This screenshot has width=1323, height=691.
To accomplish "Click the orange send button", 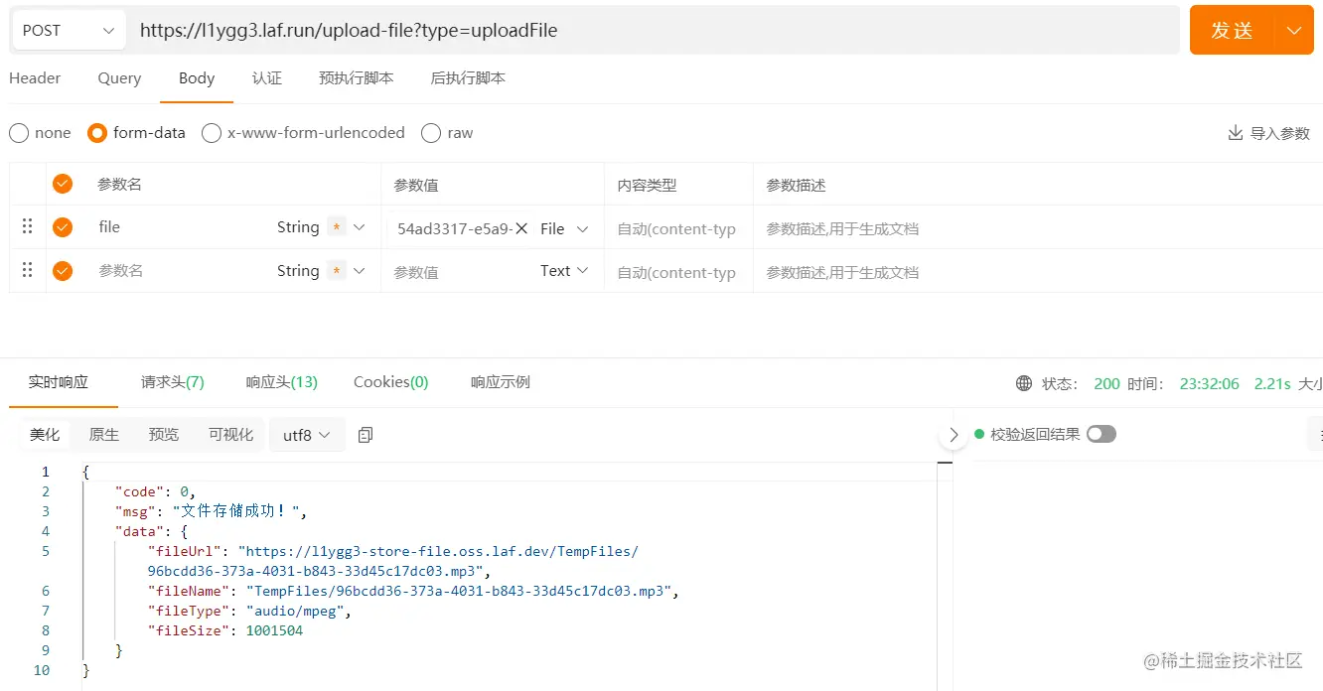I will (1232, 31).
